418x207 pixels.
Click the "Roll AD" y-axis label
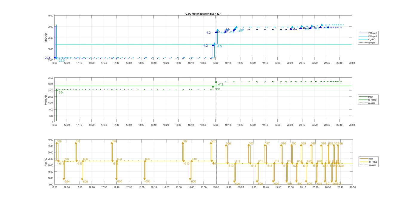click(46, 162)
